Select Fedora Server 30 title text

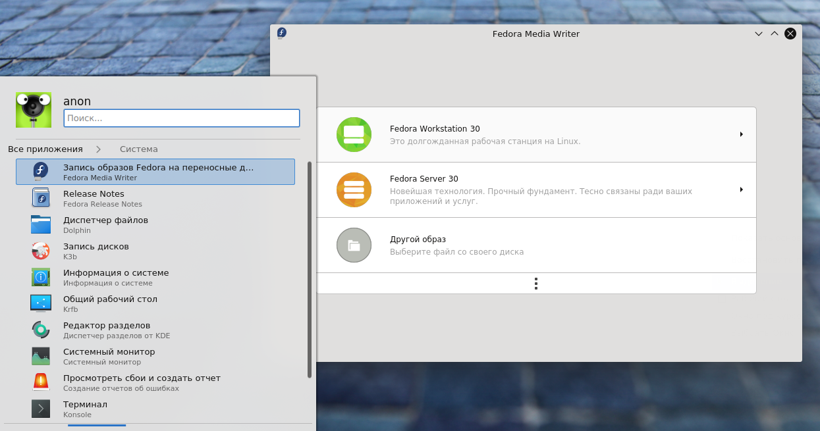click(x=424, y=179)
